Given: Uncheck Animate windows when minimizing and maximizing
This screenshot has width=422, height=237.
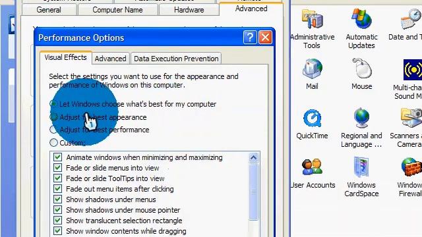Looking at the screenshot, I should (57, 157).
